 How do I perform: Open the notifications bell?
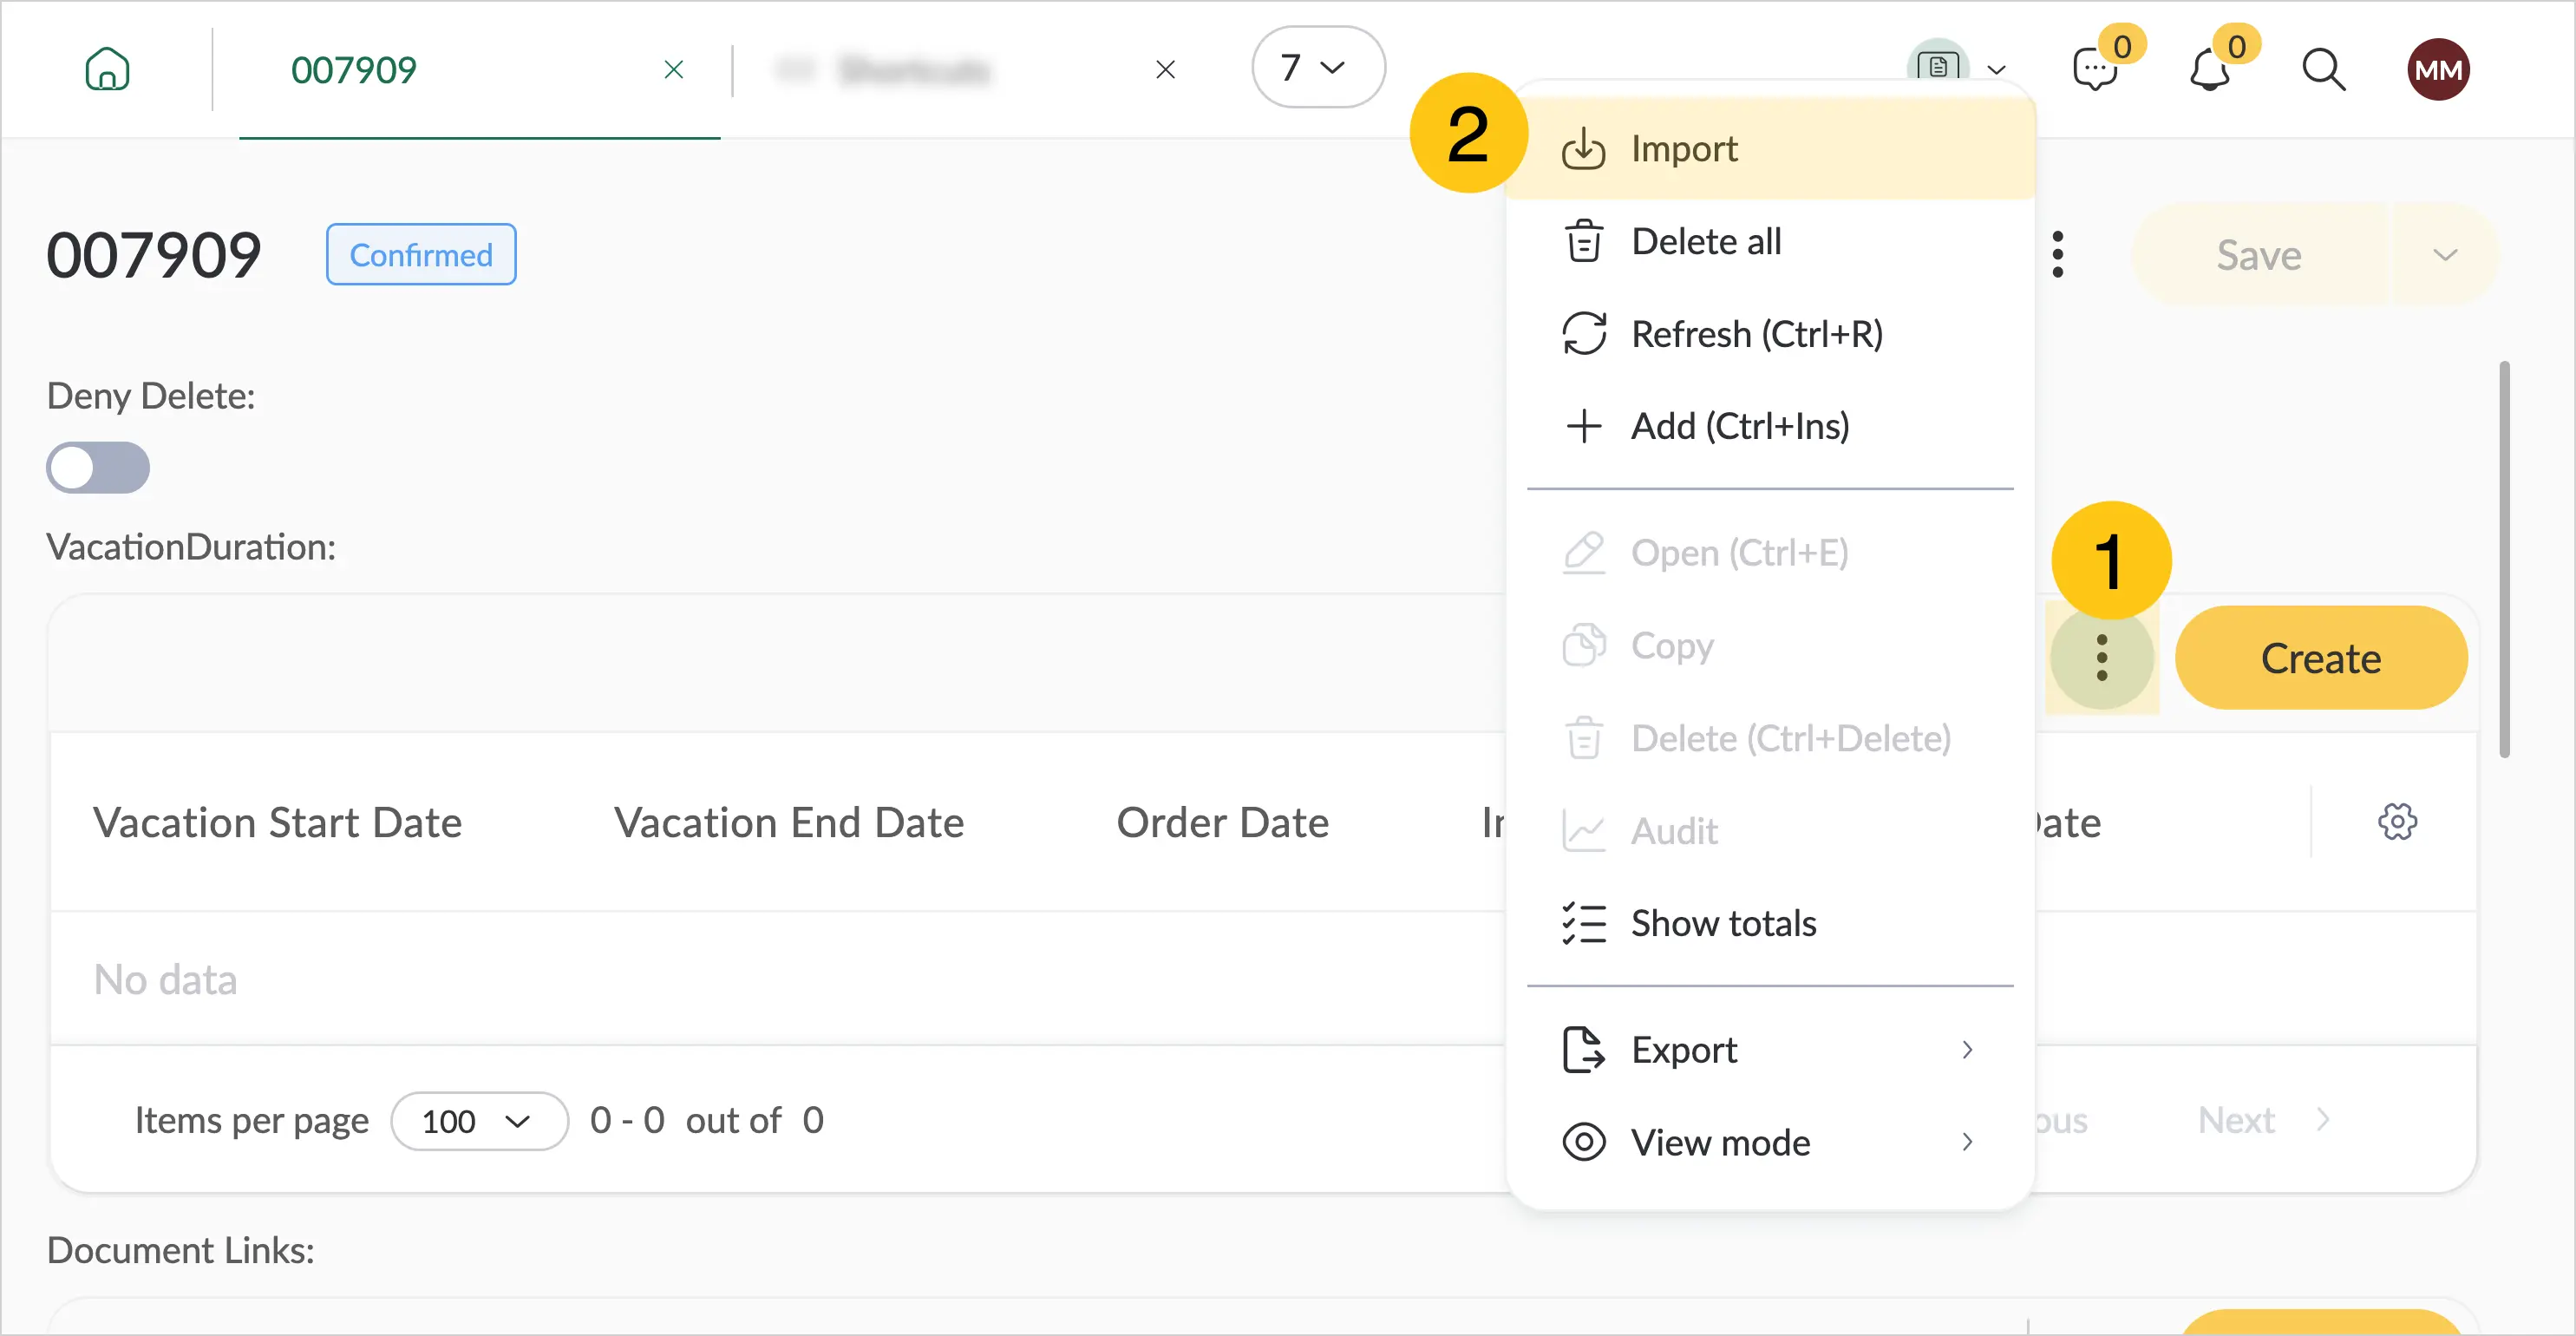point(2209,70)
